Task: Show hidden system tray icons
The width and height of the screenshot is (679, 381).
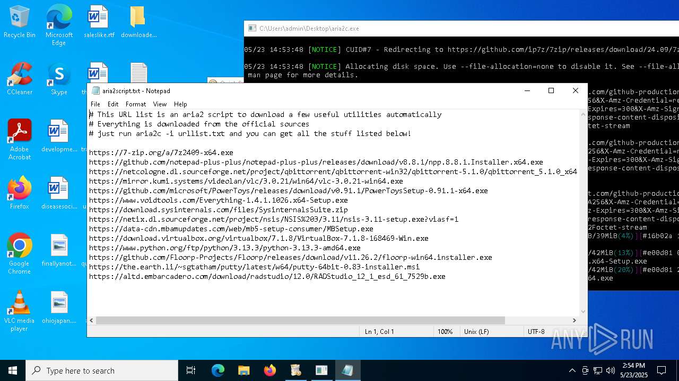Action: (x=572, y=370)
